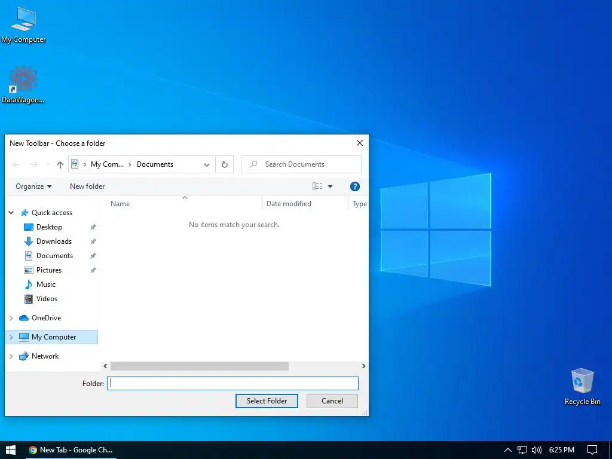Screen dimensions: 612x459
Task: Select Quick access in navigation pane
Action: pyautogui.click(x=52, y=213)
